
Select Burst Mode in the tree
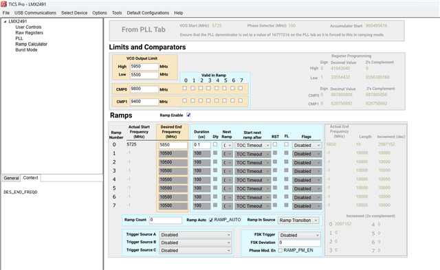(x=26, y=50)
